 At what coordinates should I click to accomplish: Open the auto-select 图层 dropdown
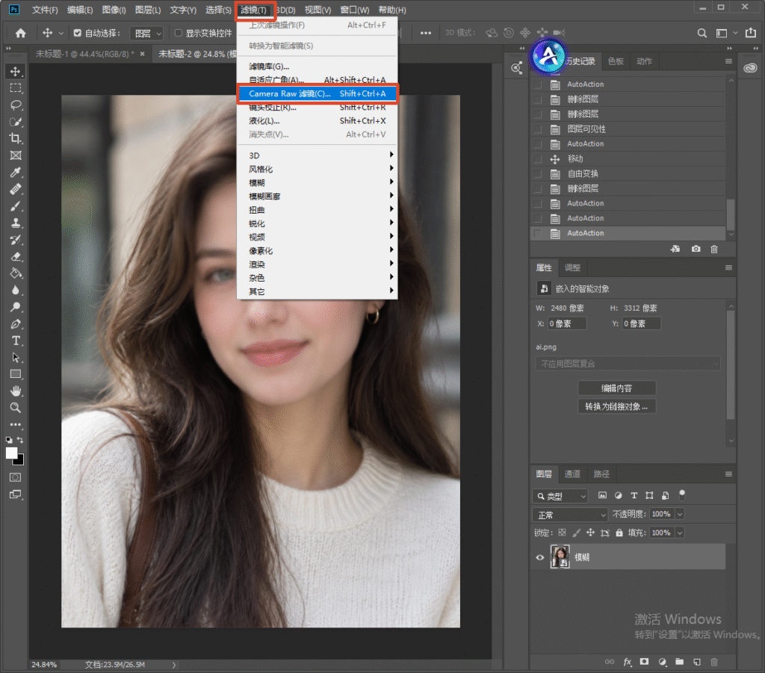tap(147, 33)
